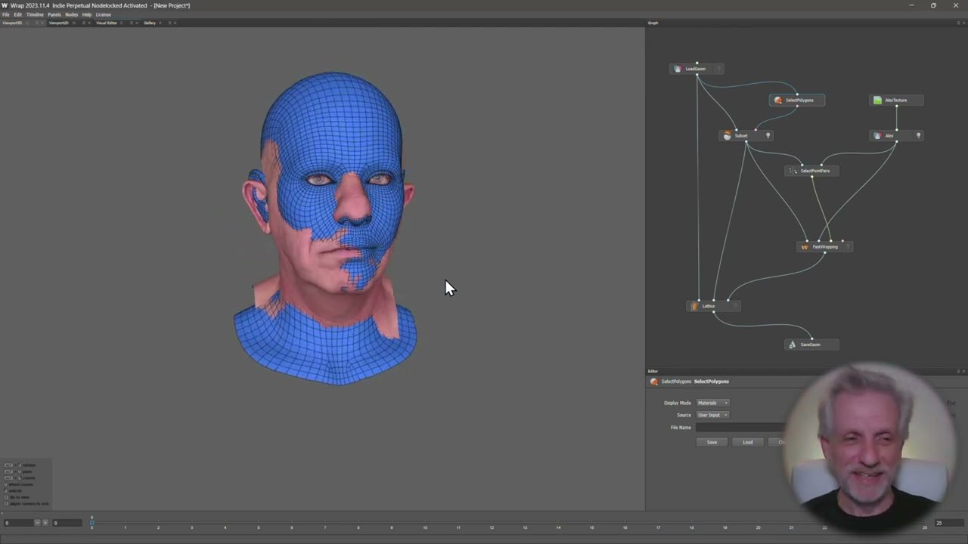The width and height of the screenshot is (968, 544).
Task: Toggle the FastWrapping node visibility bulb
Action: point(848,246)
